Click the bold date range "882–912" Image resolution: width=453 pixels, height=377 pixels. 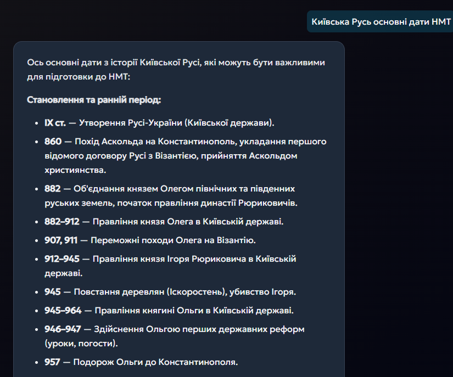coord(61,222)
